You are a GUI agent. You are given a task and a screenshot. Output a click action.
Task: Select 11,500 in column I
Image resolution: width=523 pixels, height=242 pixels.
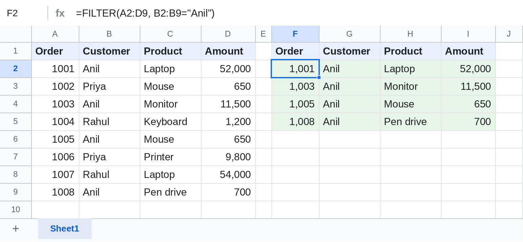pos(468,86)
